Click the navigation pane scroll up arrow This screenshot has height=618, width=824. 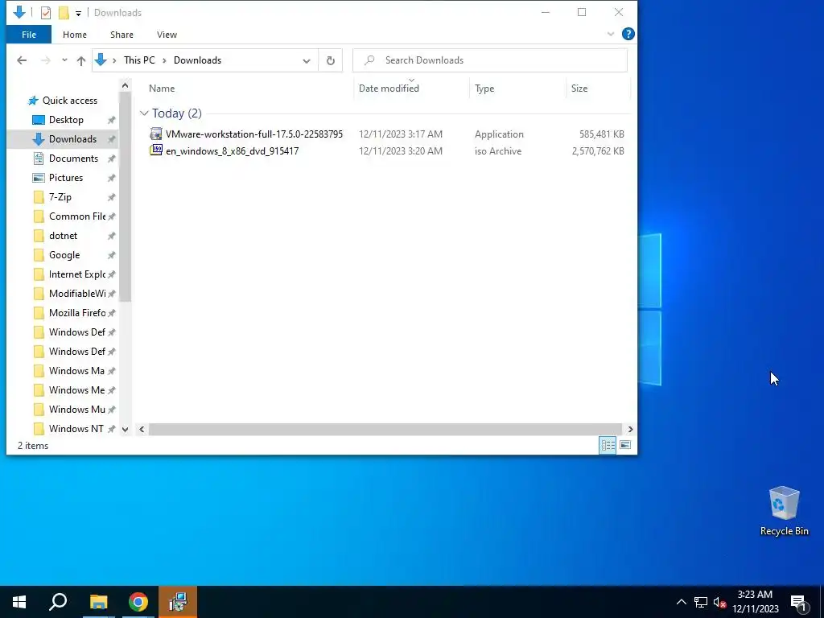coord(125,85)
